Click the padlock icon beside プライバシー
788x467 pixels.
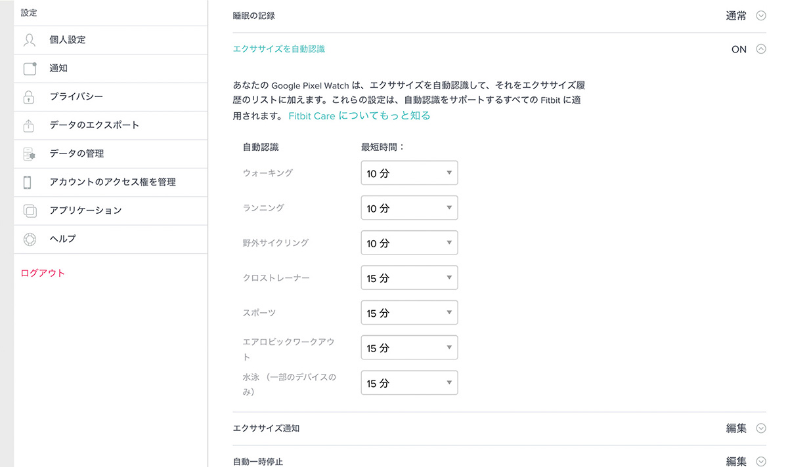coord(30,97)
